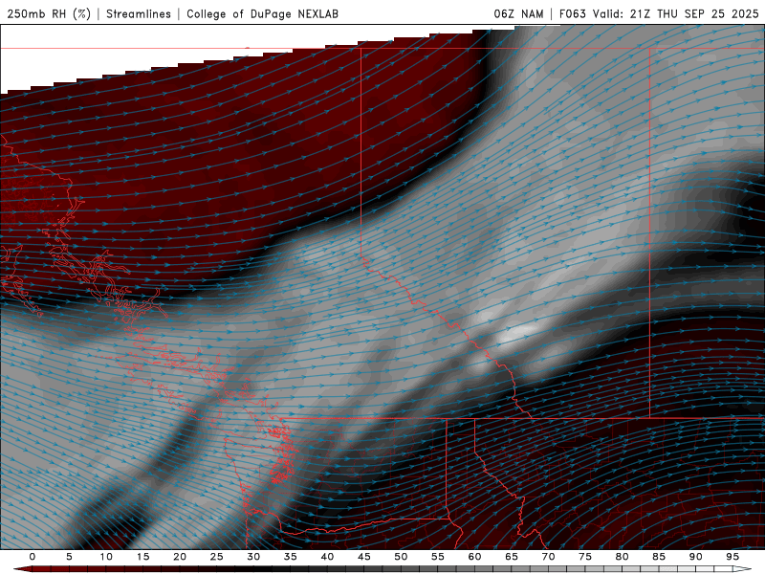
Task: Click the '35' colorbar scale label
Action: click(290, 557)
